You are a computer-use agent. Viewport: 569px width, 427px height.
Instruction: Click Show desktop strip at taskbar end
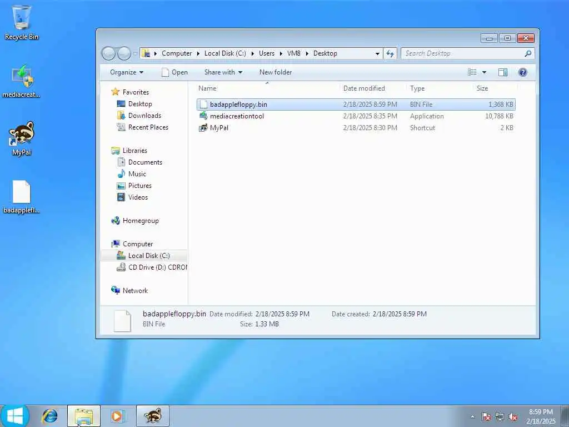pyautogui.click(x=565, y=416)
